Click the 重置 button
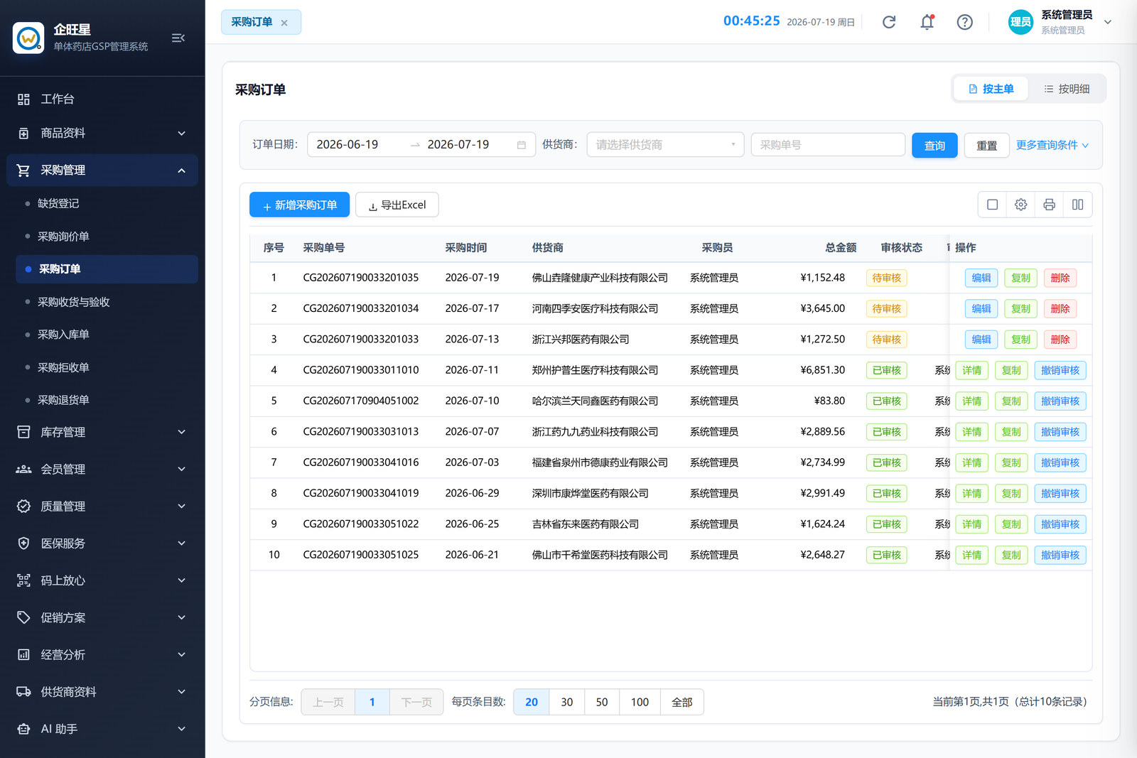Screen dimensions: 1137x758 986,145
